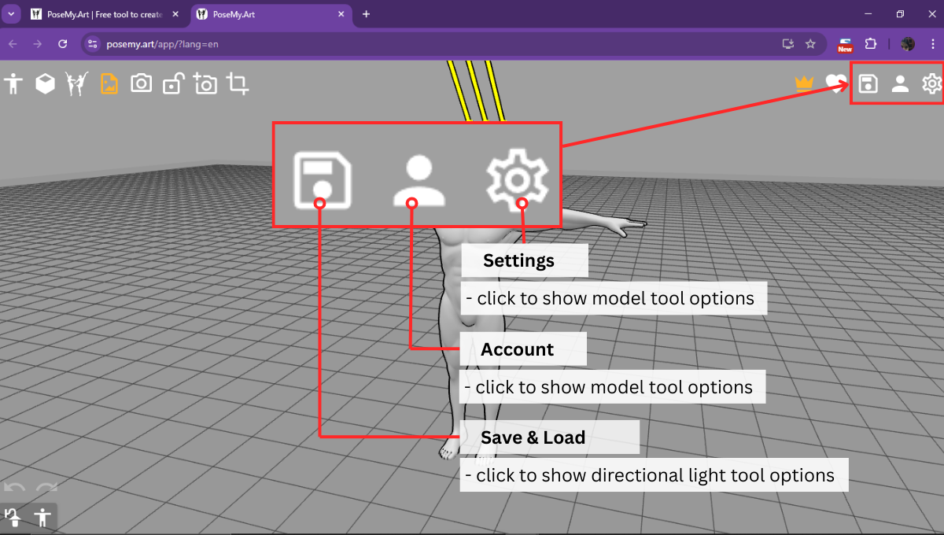
Task: Open the dancers pose library icon
Action: tap(77, 83)
